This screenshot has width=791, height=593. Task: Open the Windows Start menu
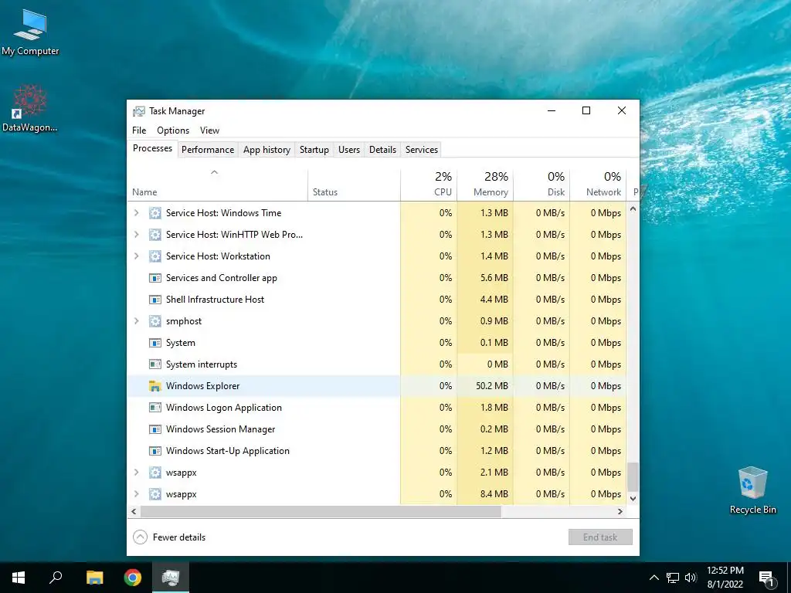pos(19,578)
